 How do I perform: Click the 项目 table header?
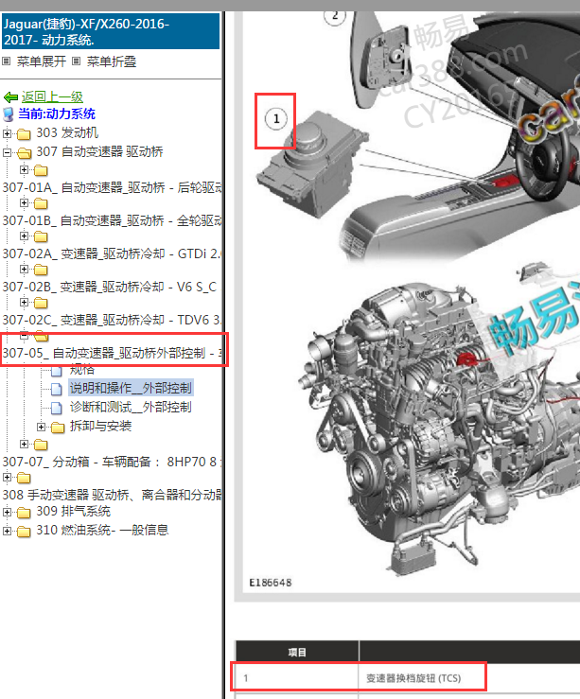(297, 653)
